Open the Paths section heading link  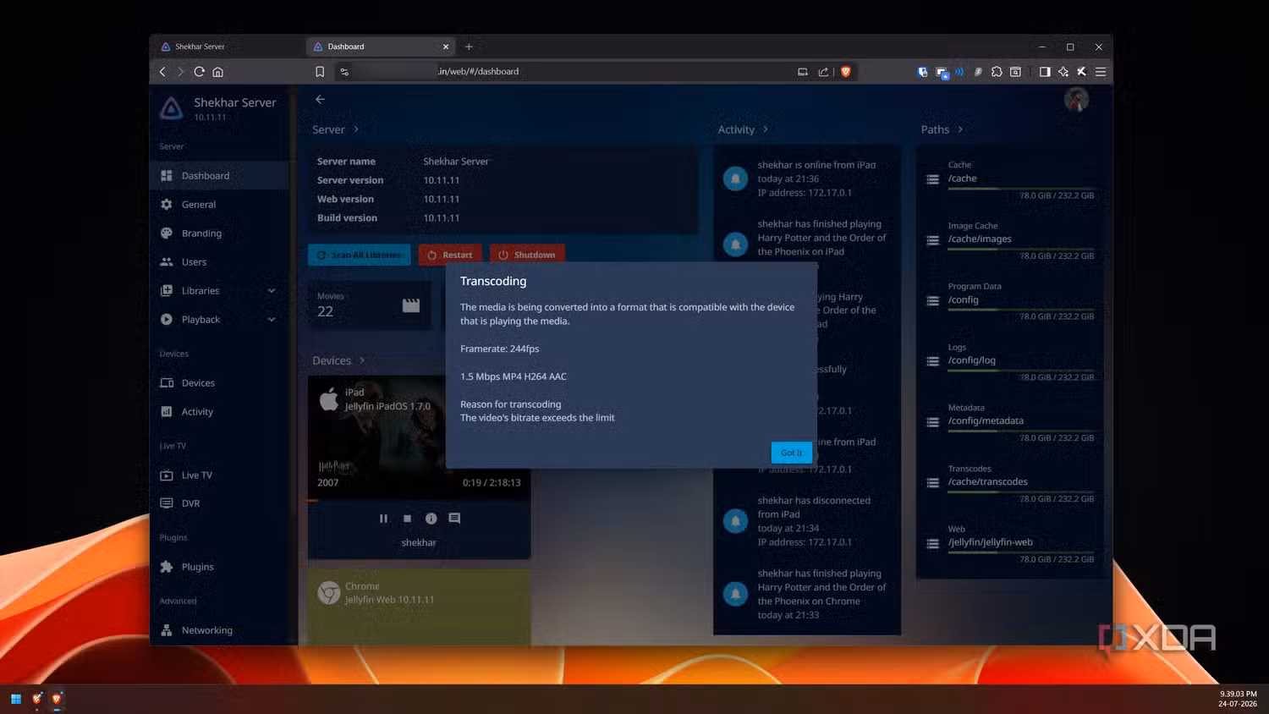point(942,129)
